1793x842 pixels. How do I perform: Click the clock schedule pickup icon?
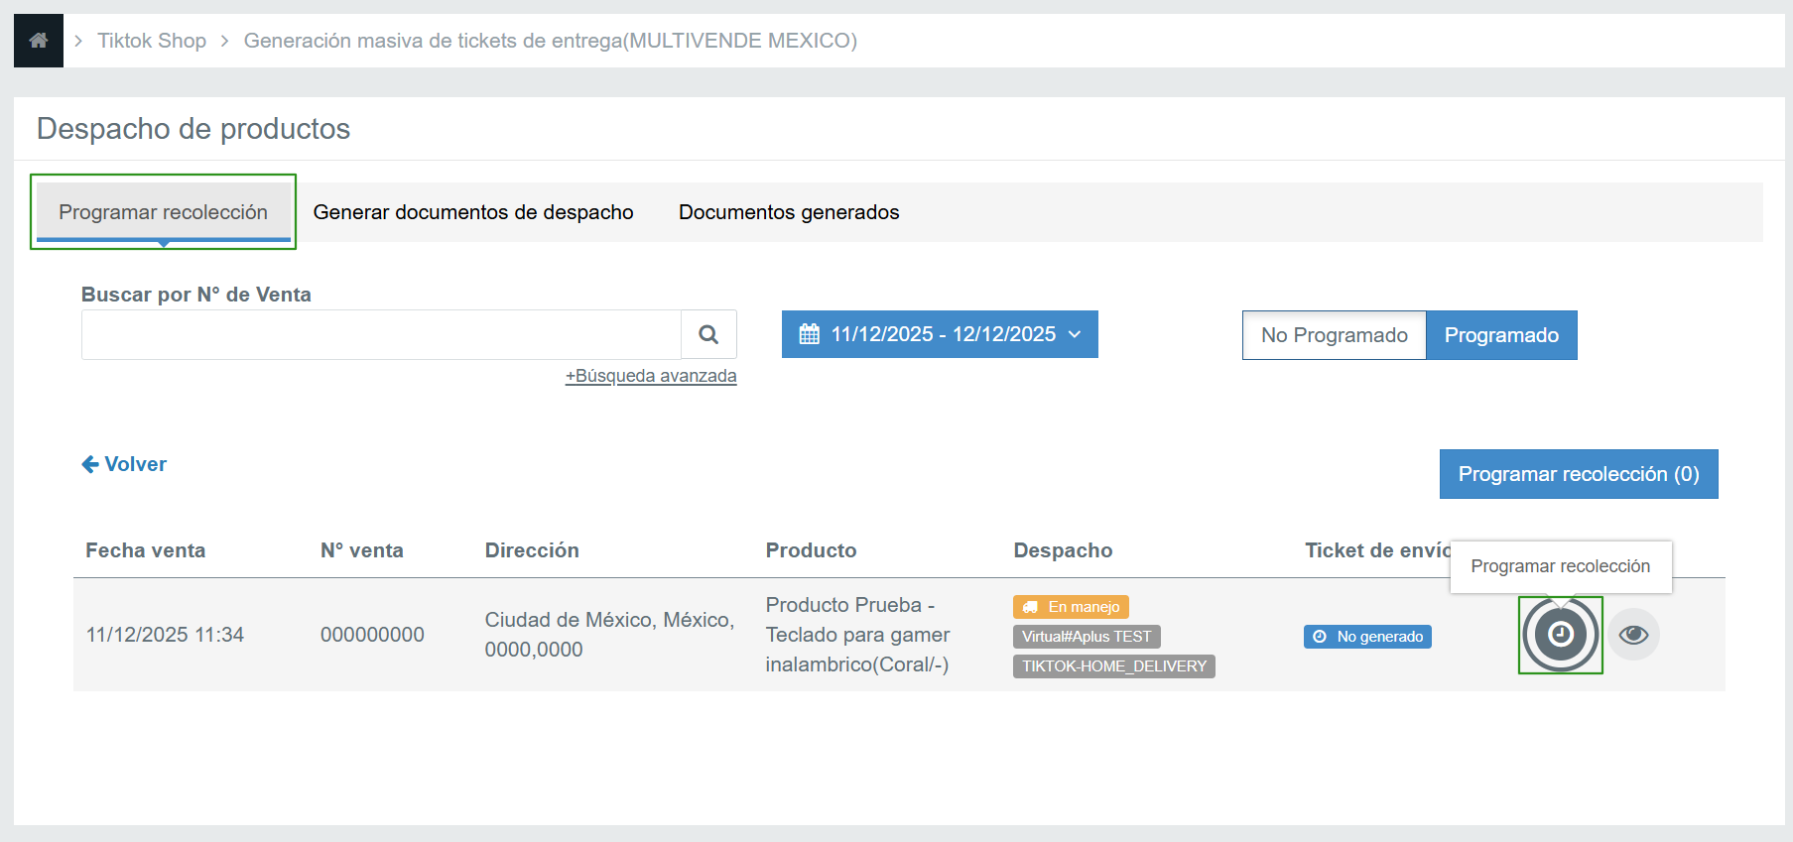click(1560, 635)
